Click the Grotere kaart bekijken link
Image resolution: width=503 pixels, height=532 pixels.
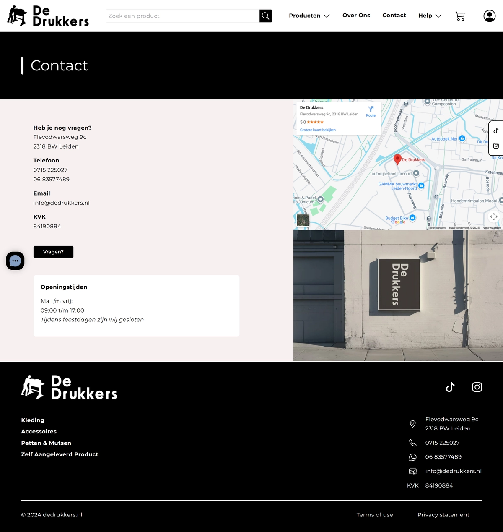click(x=318, y=130)
